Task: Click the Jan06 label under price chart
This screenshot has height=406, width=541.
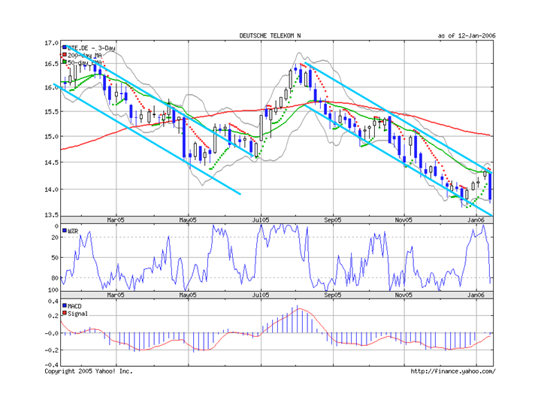Action: [476, 220]
